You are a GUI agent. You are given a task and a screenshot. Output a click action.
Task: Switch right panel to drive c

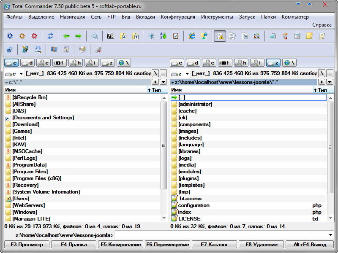(x=177, y=63)
